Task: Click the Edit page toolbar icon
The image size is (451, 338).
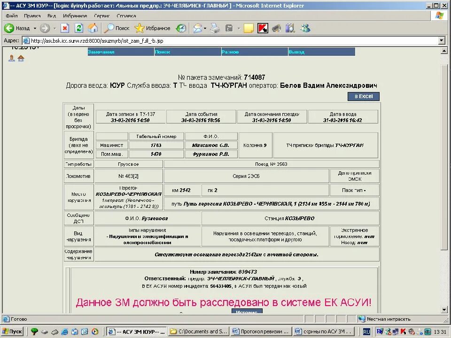Action: 229,28
